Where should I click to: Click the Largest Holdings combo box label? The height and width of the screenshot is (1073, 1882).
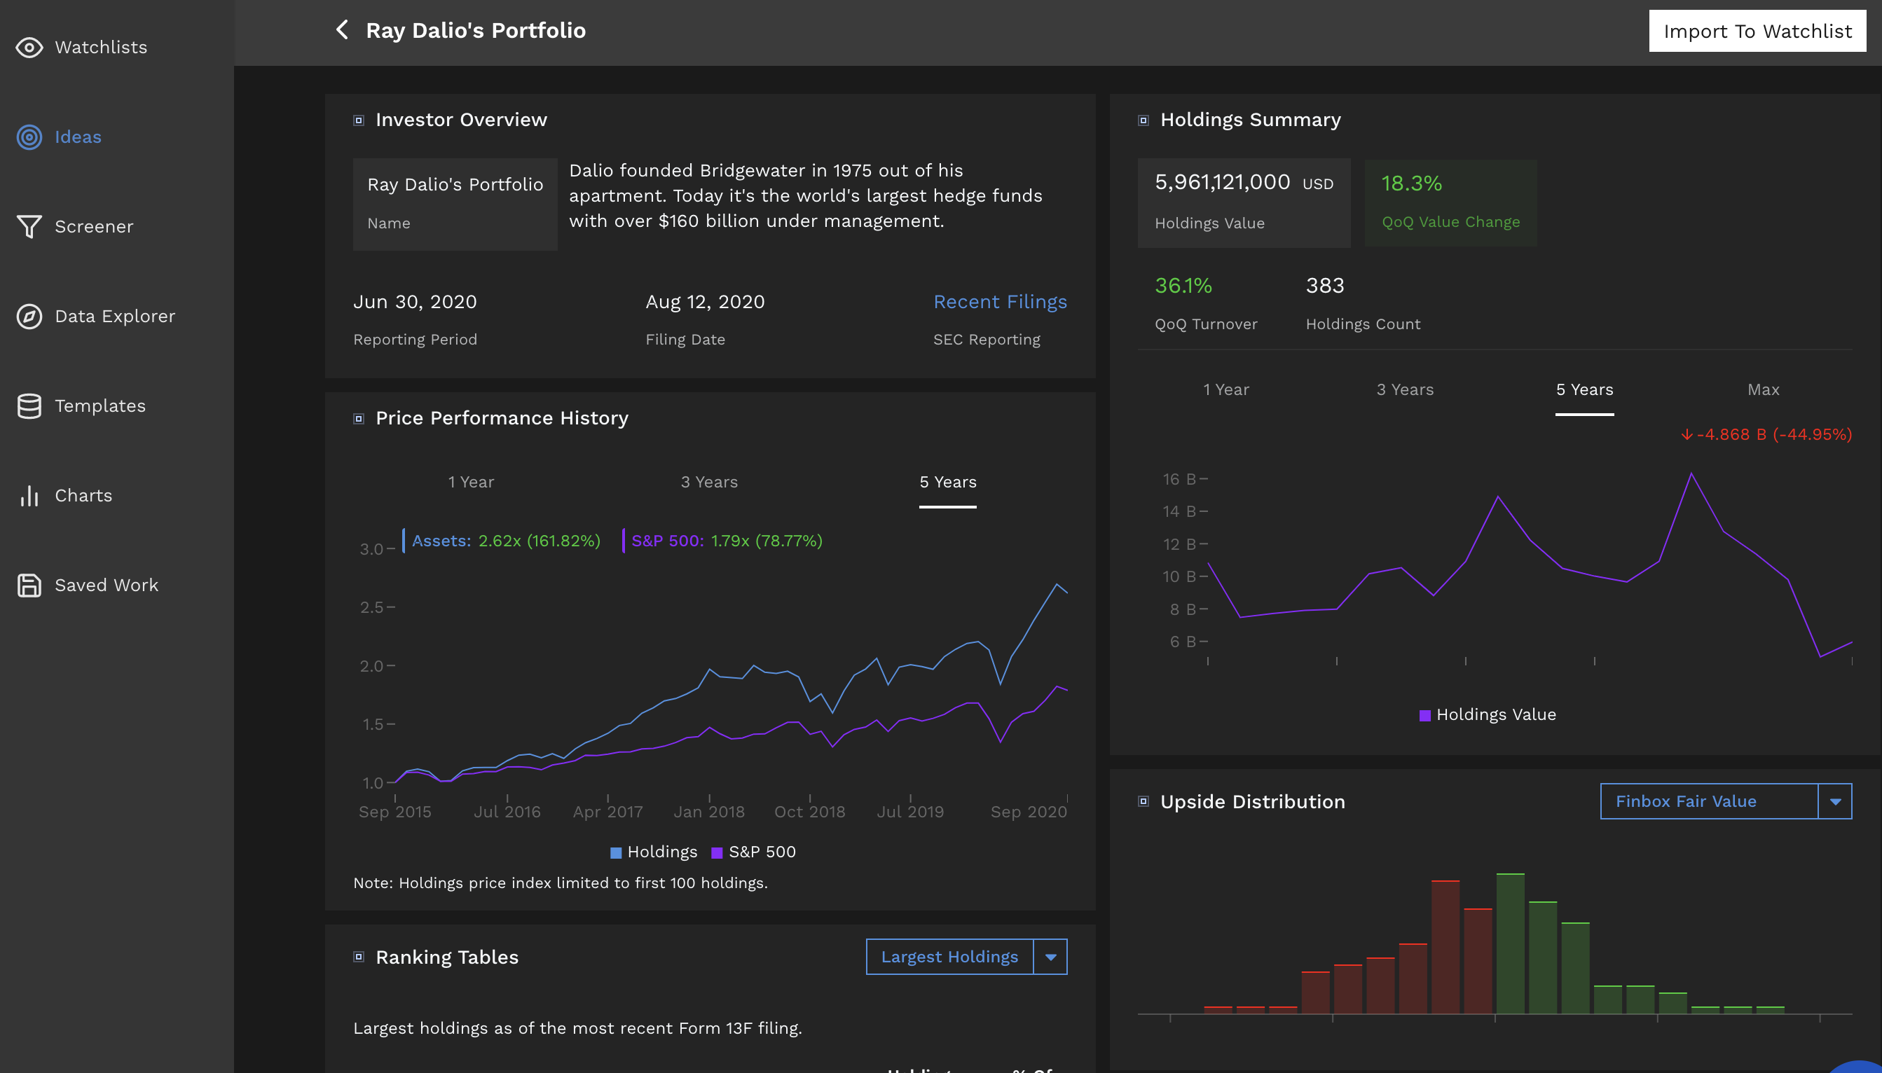(x=949, y=957)
